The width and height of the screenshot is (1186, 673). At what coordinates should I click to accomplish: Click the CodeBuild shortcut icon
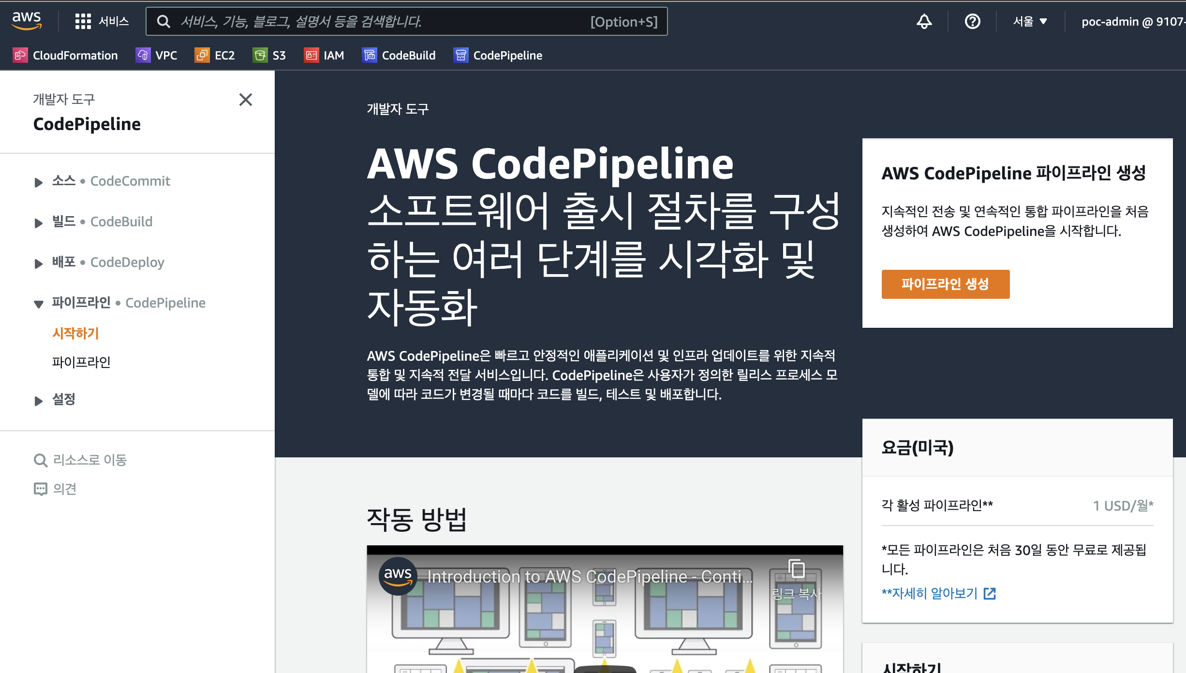(x=369, y=55)
